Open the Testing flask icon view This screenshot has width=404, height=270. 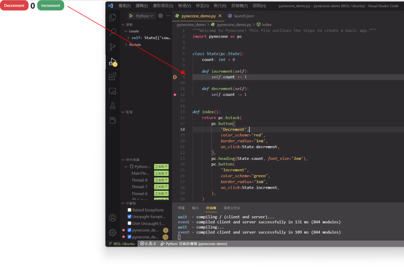(x=113, y=106)
